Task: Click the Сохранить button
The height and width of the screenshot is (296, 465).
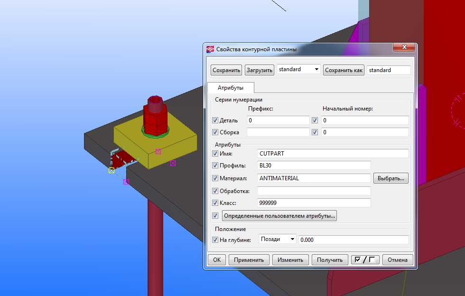Action: point(226,70)
